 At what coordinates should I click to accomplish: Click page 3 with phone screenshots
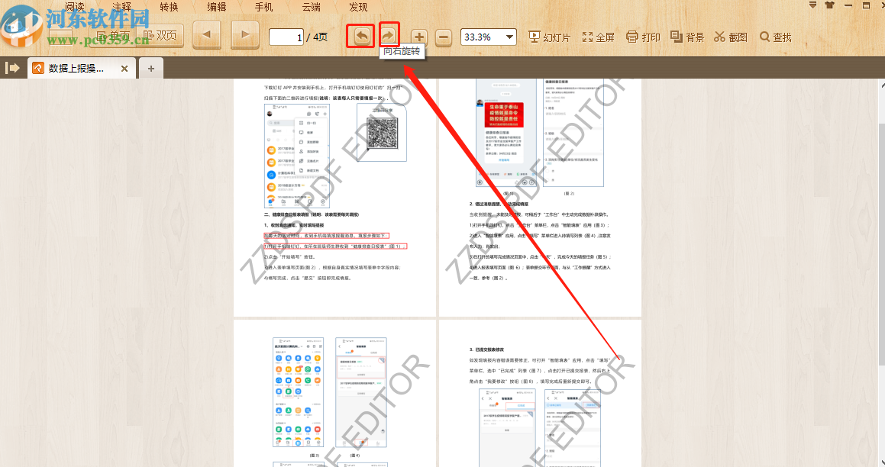[x=334, y=394]
